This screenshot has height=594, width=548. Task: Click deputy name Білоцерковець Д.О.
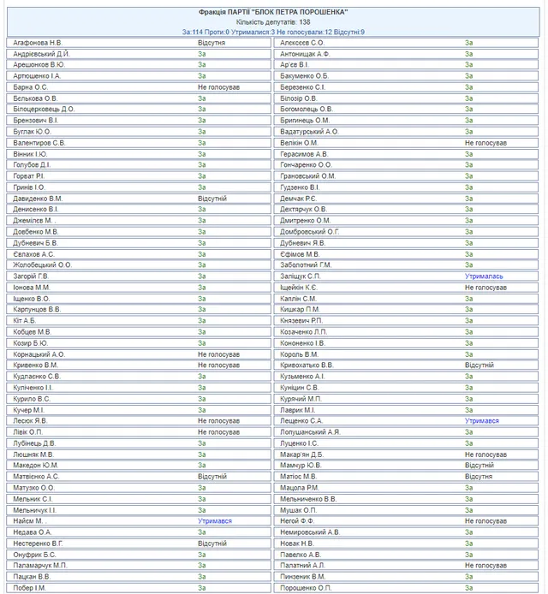(44, 109)
